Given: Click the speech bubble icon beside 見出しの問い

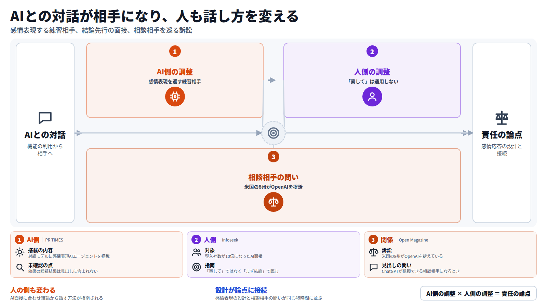Looking at the screenshot, I should [374, 267].
